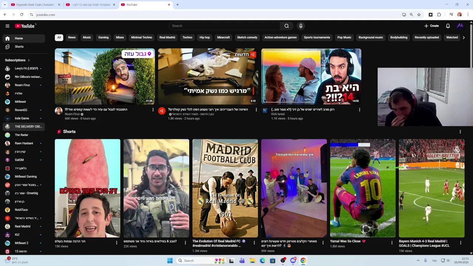
Task: Open the YouTube account avatar menu
Action: click(x=460, y=26)
